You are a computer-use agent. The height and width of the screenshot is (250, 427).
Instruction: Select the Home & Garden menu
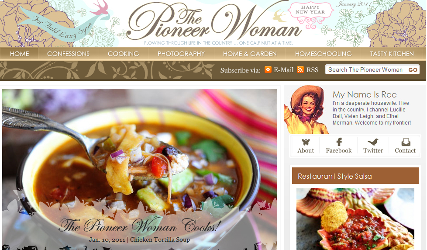[250, 54]
